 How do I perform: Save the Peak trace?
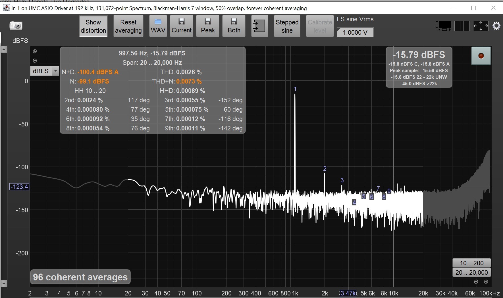pos(208,26)
